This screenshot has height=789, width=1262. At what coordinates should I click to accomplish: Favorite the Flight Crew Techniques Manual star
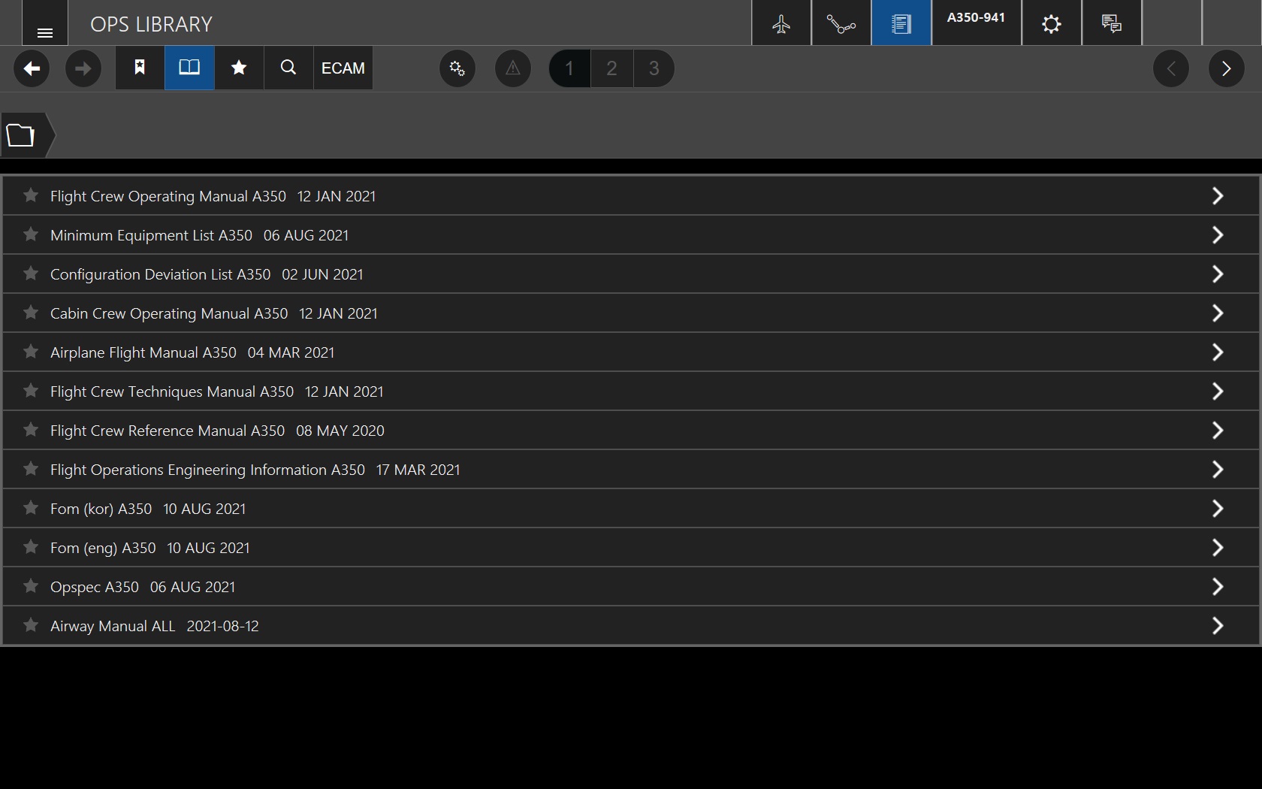tap(31, 391)
